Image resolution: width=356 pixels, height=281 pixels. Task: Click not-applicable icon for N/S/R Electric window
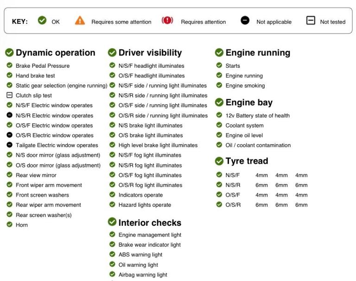click(9, 115)
